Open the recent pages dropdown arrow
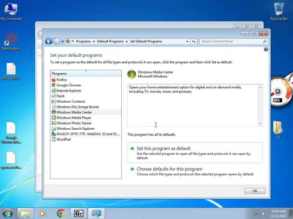The height and width of the screenshot is (219, 293). (62, 42)
